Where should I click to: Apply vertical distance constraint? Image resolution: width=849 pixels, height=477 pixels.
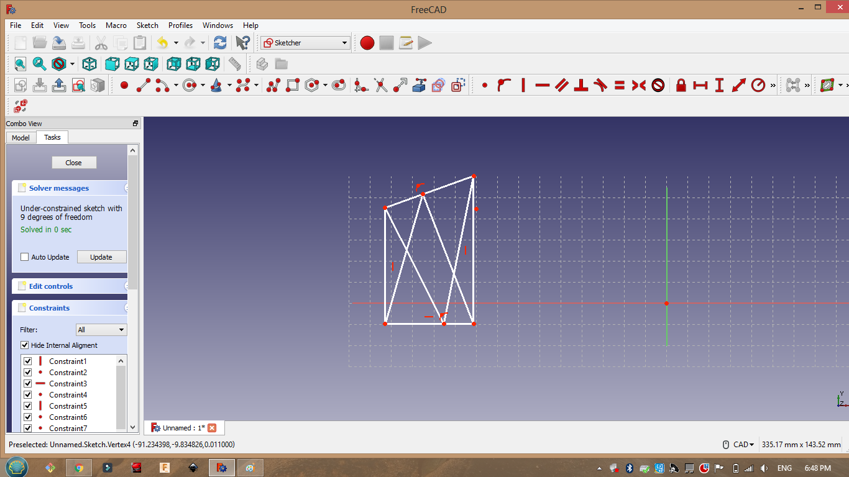(x=720, y=85)
